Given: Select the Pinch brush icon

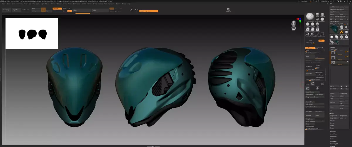Looking at the screenshot, I should tap(317, 24).
